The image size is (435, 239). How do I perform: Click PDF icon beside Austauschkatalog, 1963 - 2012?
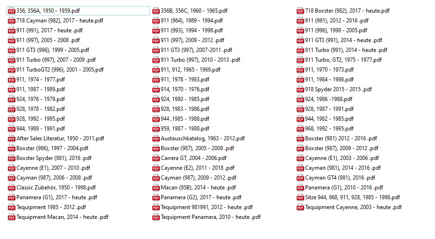tap(156, 138)
